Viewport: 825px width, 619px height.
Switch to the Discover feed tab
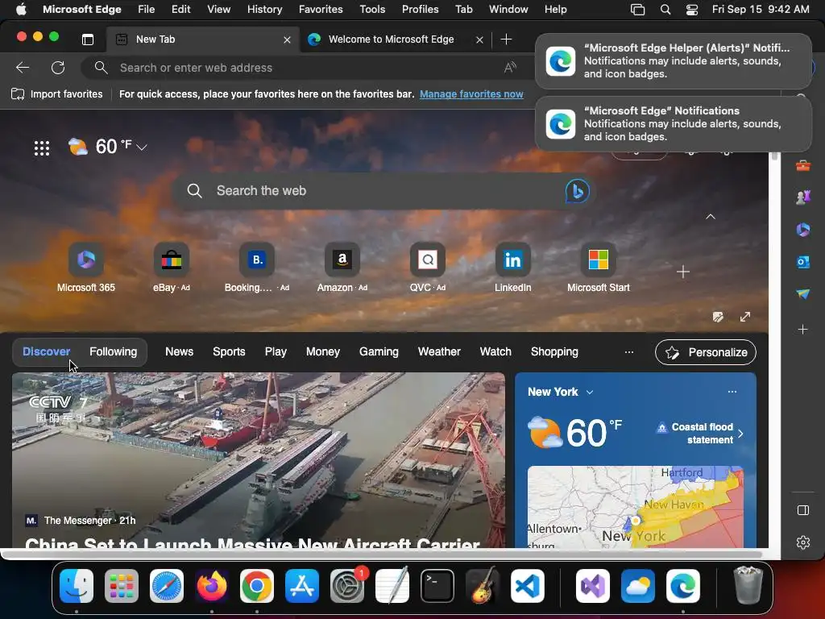point(46,351)
